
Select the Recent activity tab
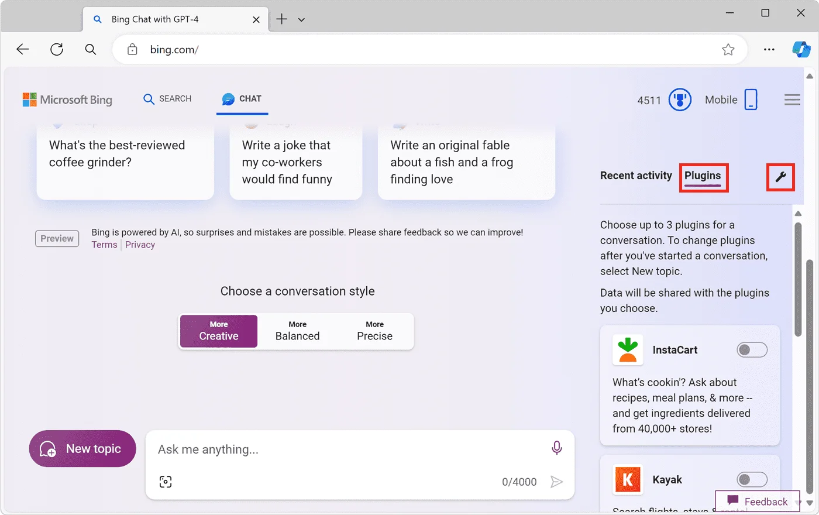636,176
